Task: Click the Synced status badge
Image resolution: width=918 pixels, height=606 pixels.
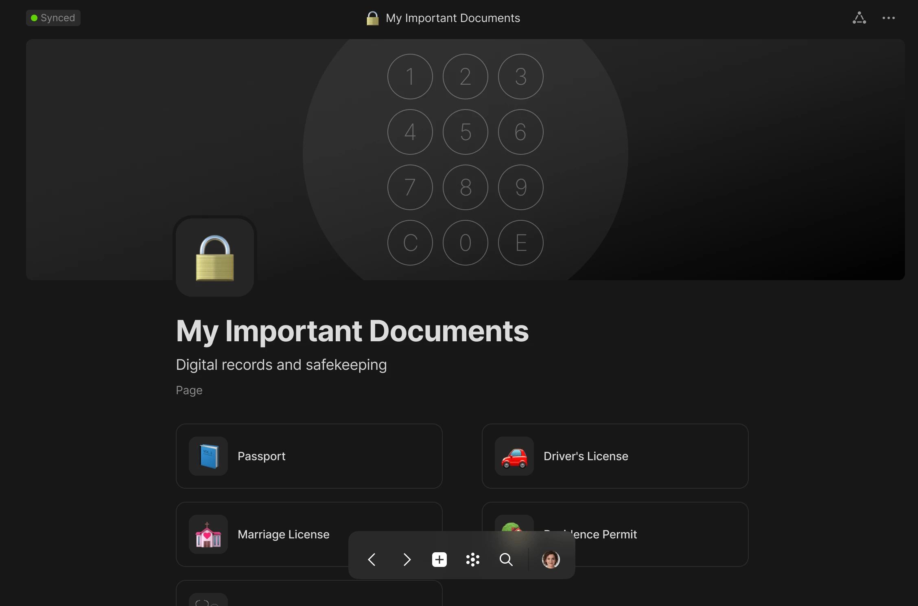Action: (x=53, y=18)
